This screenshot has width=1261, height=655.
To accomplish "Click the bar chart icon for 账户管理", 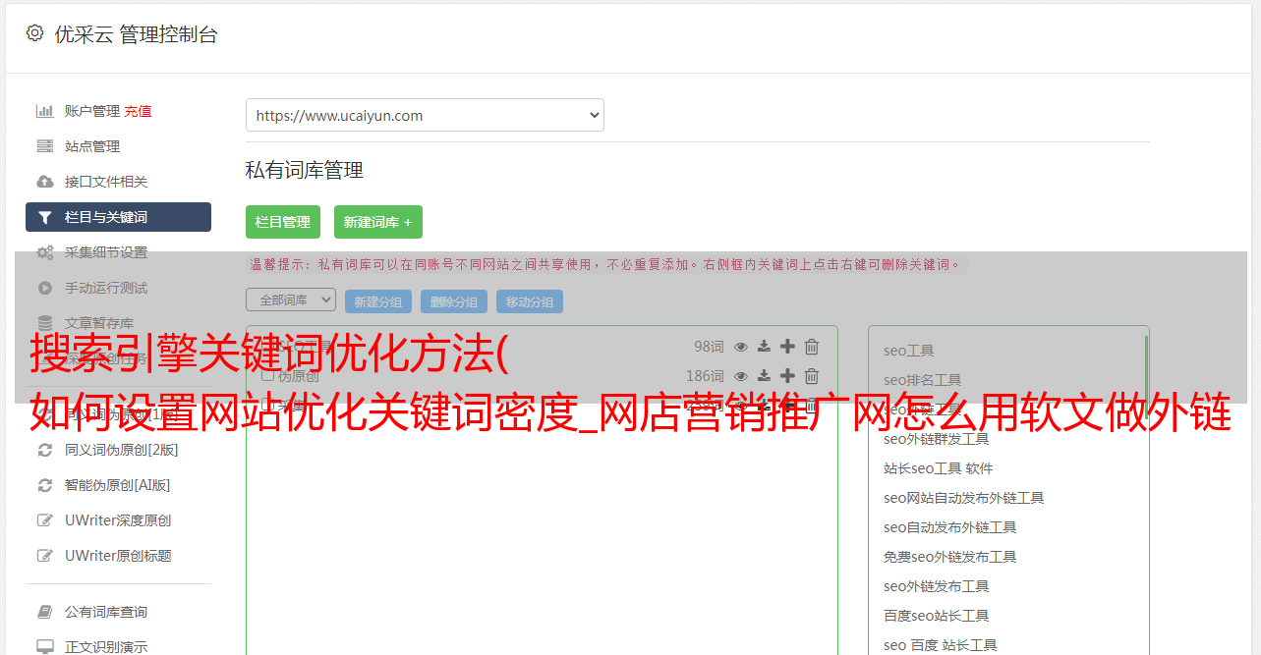I will tap(45, 111).
